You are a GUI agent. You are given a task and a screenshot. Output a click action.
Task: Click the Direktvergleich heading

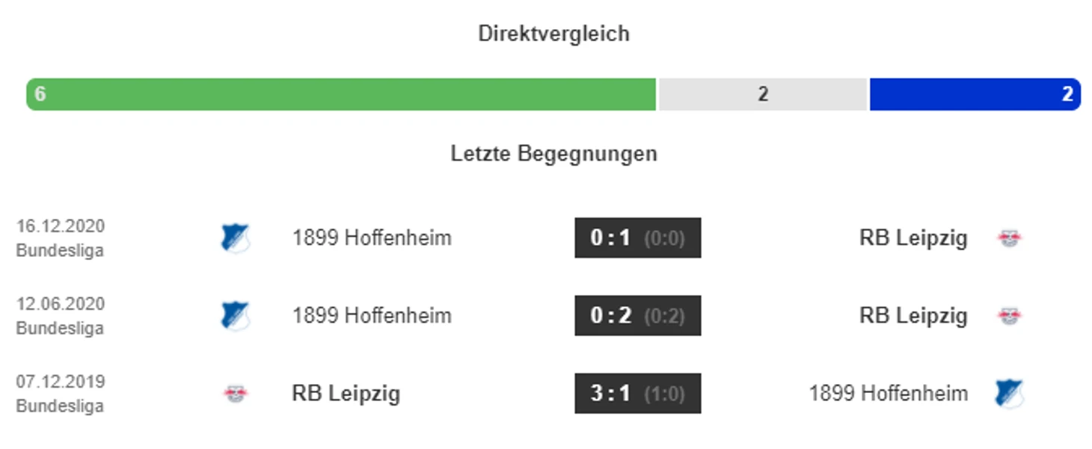pos(554,34)
